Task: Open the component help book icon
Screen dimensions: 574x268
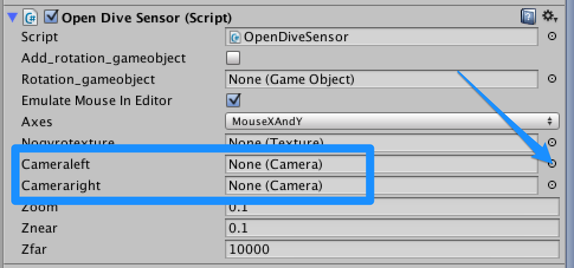Action: tap(528, 17)
